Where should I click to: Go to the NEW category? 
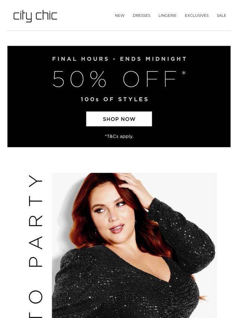pos(120,15)
